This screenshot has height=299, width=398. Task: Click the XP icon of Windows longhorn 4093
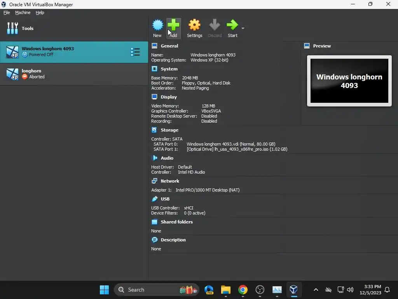[x=12, y=52]
